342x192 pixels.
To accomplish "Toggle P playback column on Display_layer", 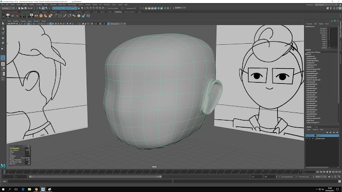I will tap(310, 139).
